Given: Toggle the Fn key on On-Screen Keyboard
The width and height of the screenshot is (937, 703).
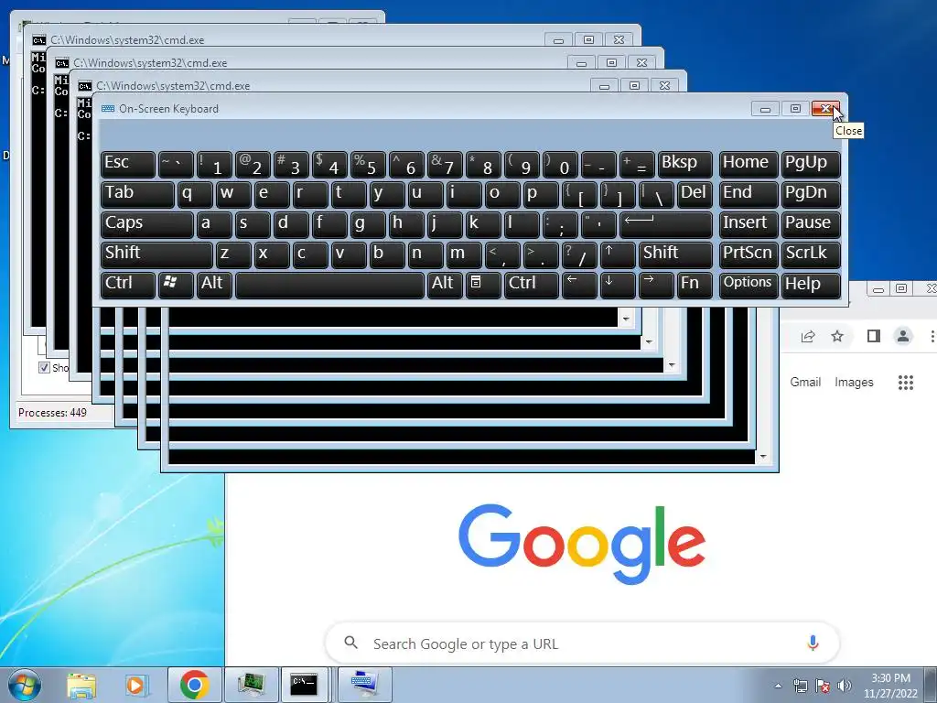Looking at the screenshot, I should tap(695, 285).
